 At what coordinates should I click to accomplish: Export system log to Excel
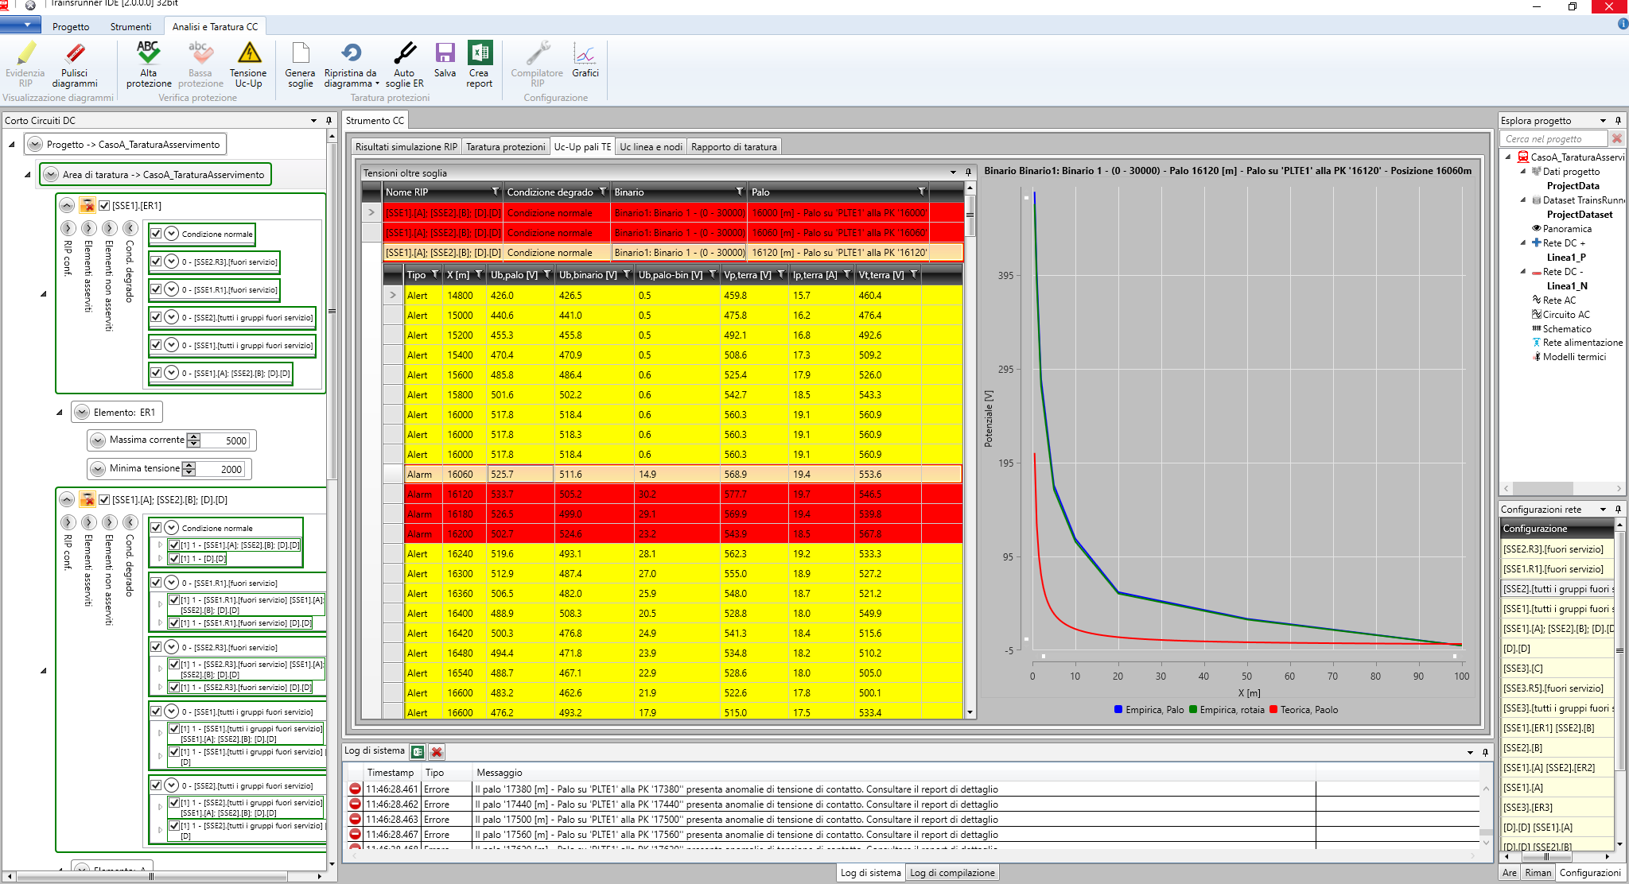418,751
